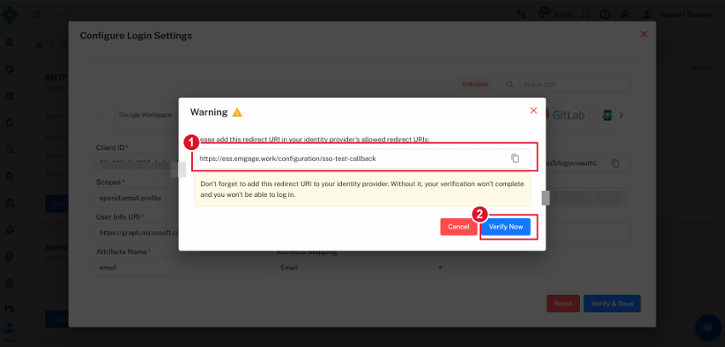725x347 pixels.
Task: Open the help question mark icon in the top bar
Action: click(x=605, y=14)
